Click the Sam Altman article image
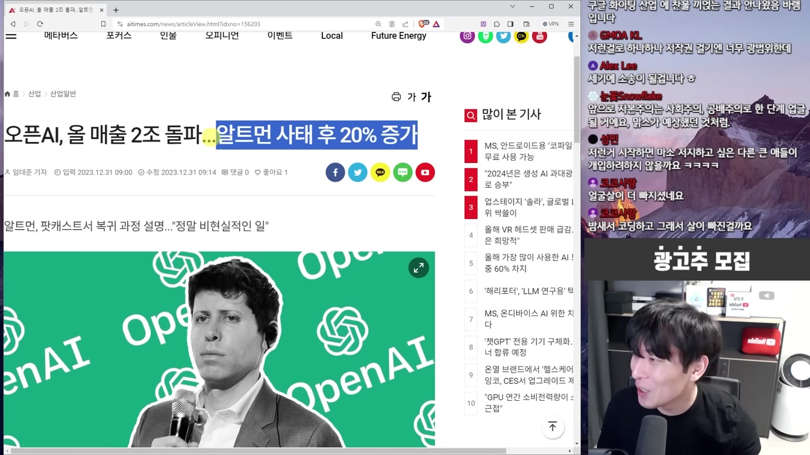This screenshot has width=810, height=455. click(x=219, y=349)
